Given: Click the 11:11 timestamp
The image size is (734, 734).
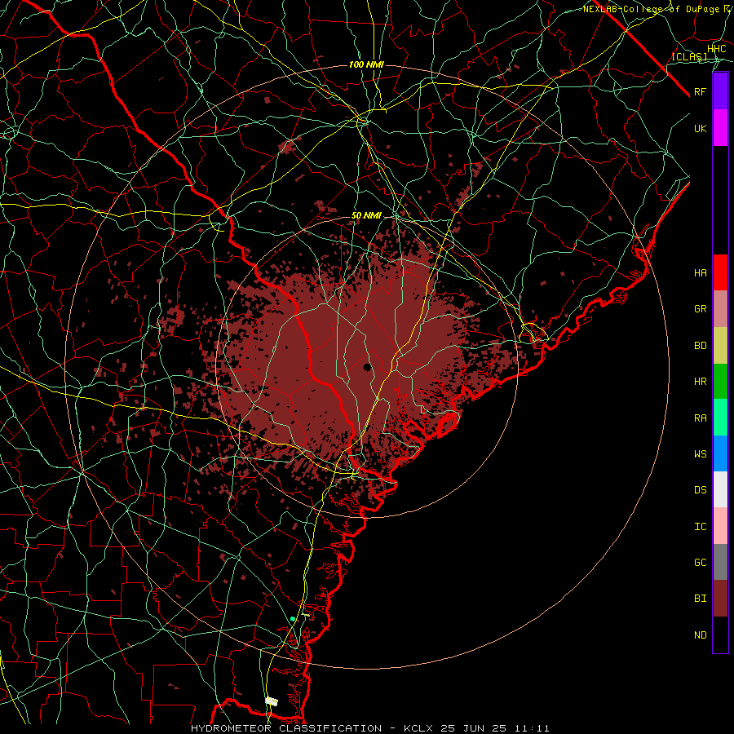Looking at the screenshot, I should tap(534, 728).
